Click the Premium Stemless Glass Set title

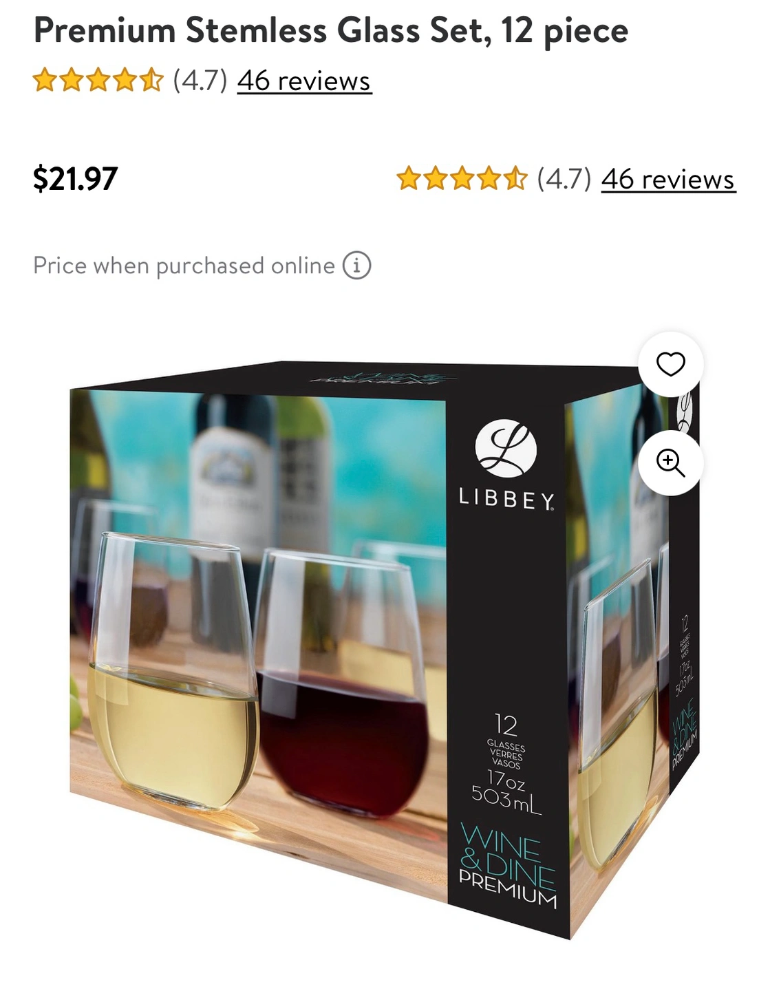331,30
